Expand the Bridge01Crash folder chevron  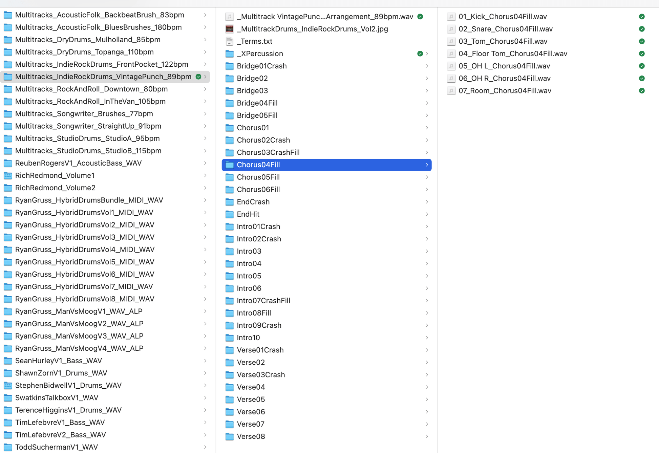(x=427, y=66)
